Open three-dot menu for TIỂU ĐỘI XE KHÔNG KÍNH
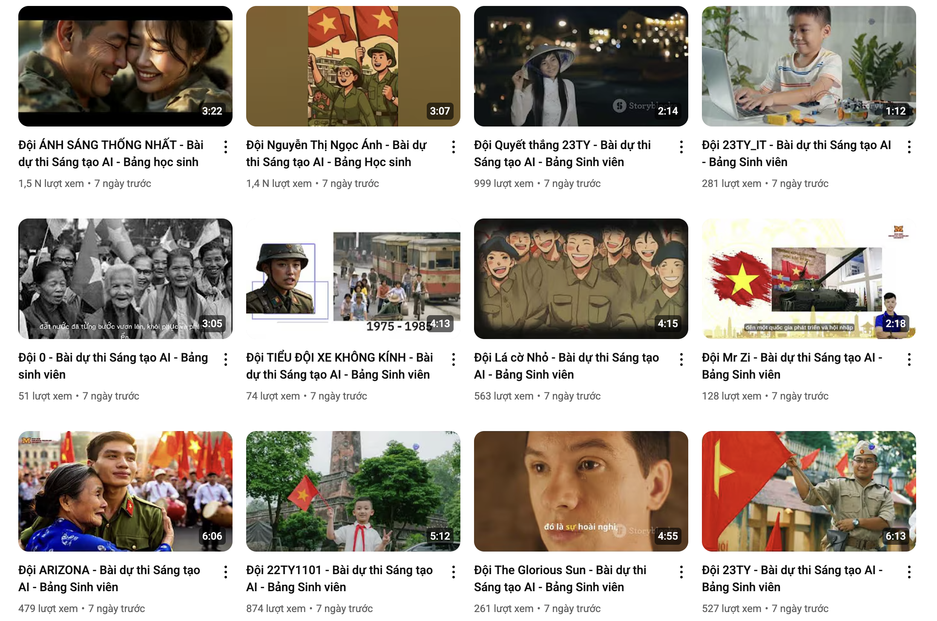Screen dimensions: 937x621 [x=454, y=359]
